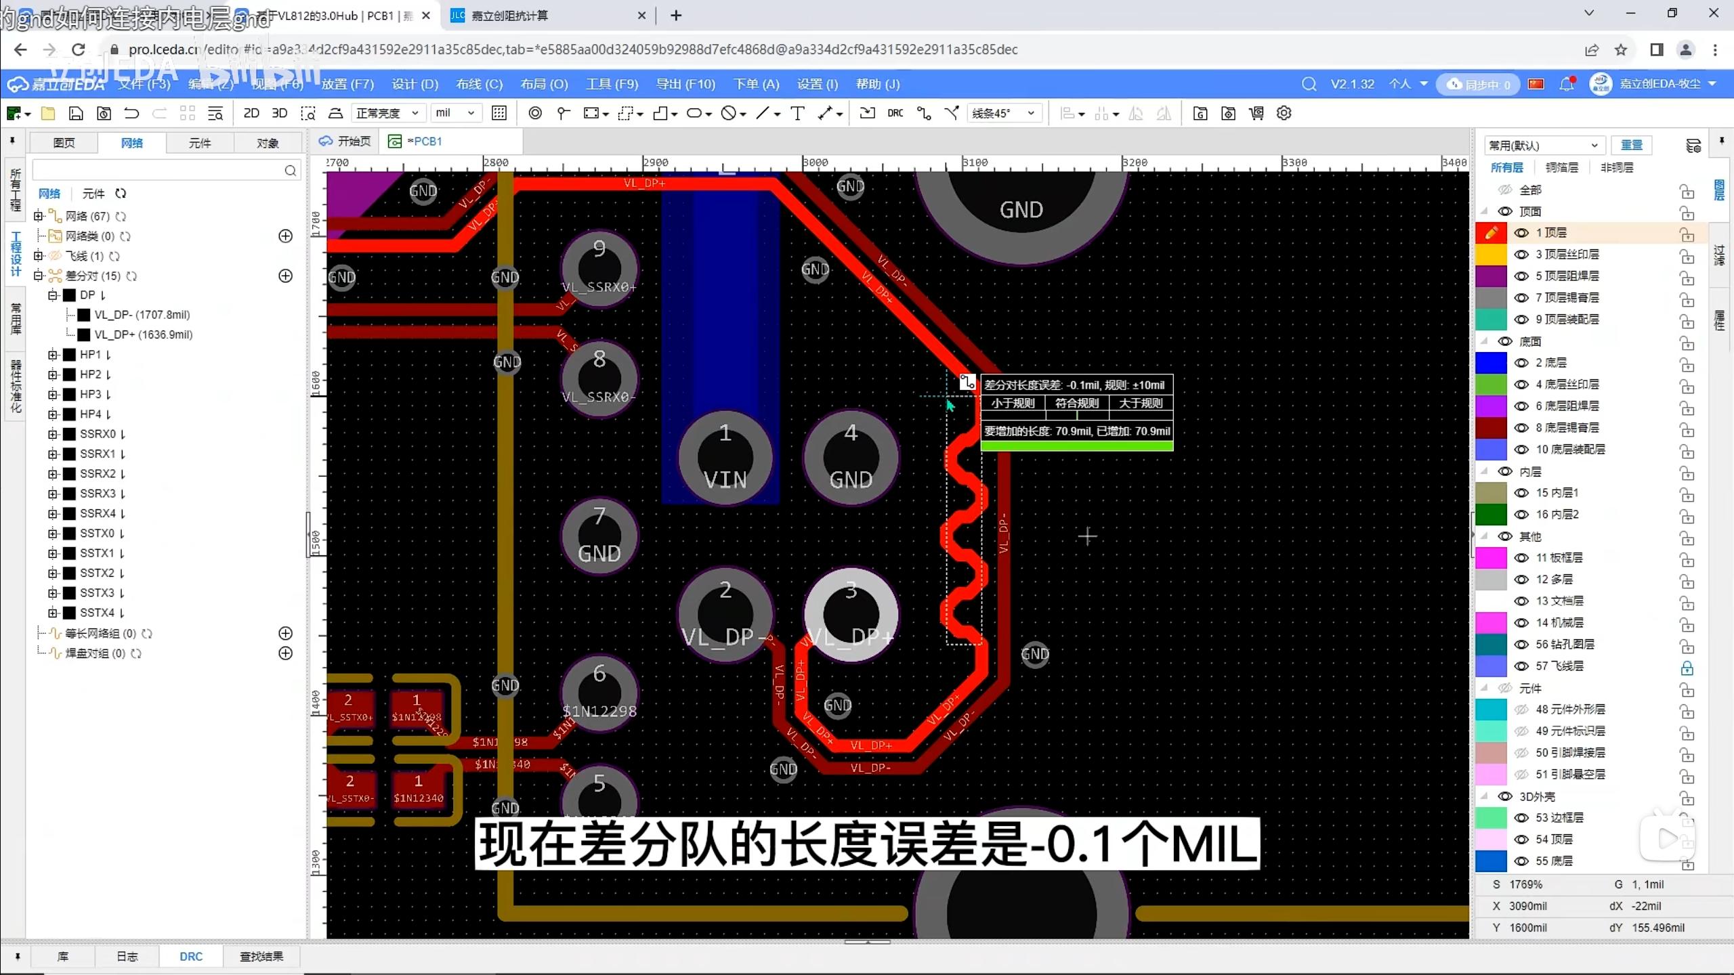Screen dimensions: 1734x975
Task: Click the notification bell icon
Action: coord(1567,84)
